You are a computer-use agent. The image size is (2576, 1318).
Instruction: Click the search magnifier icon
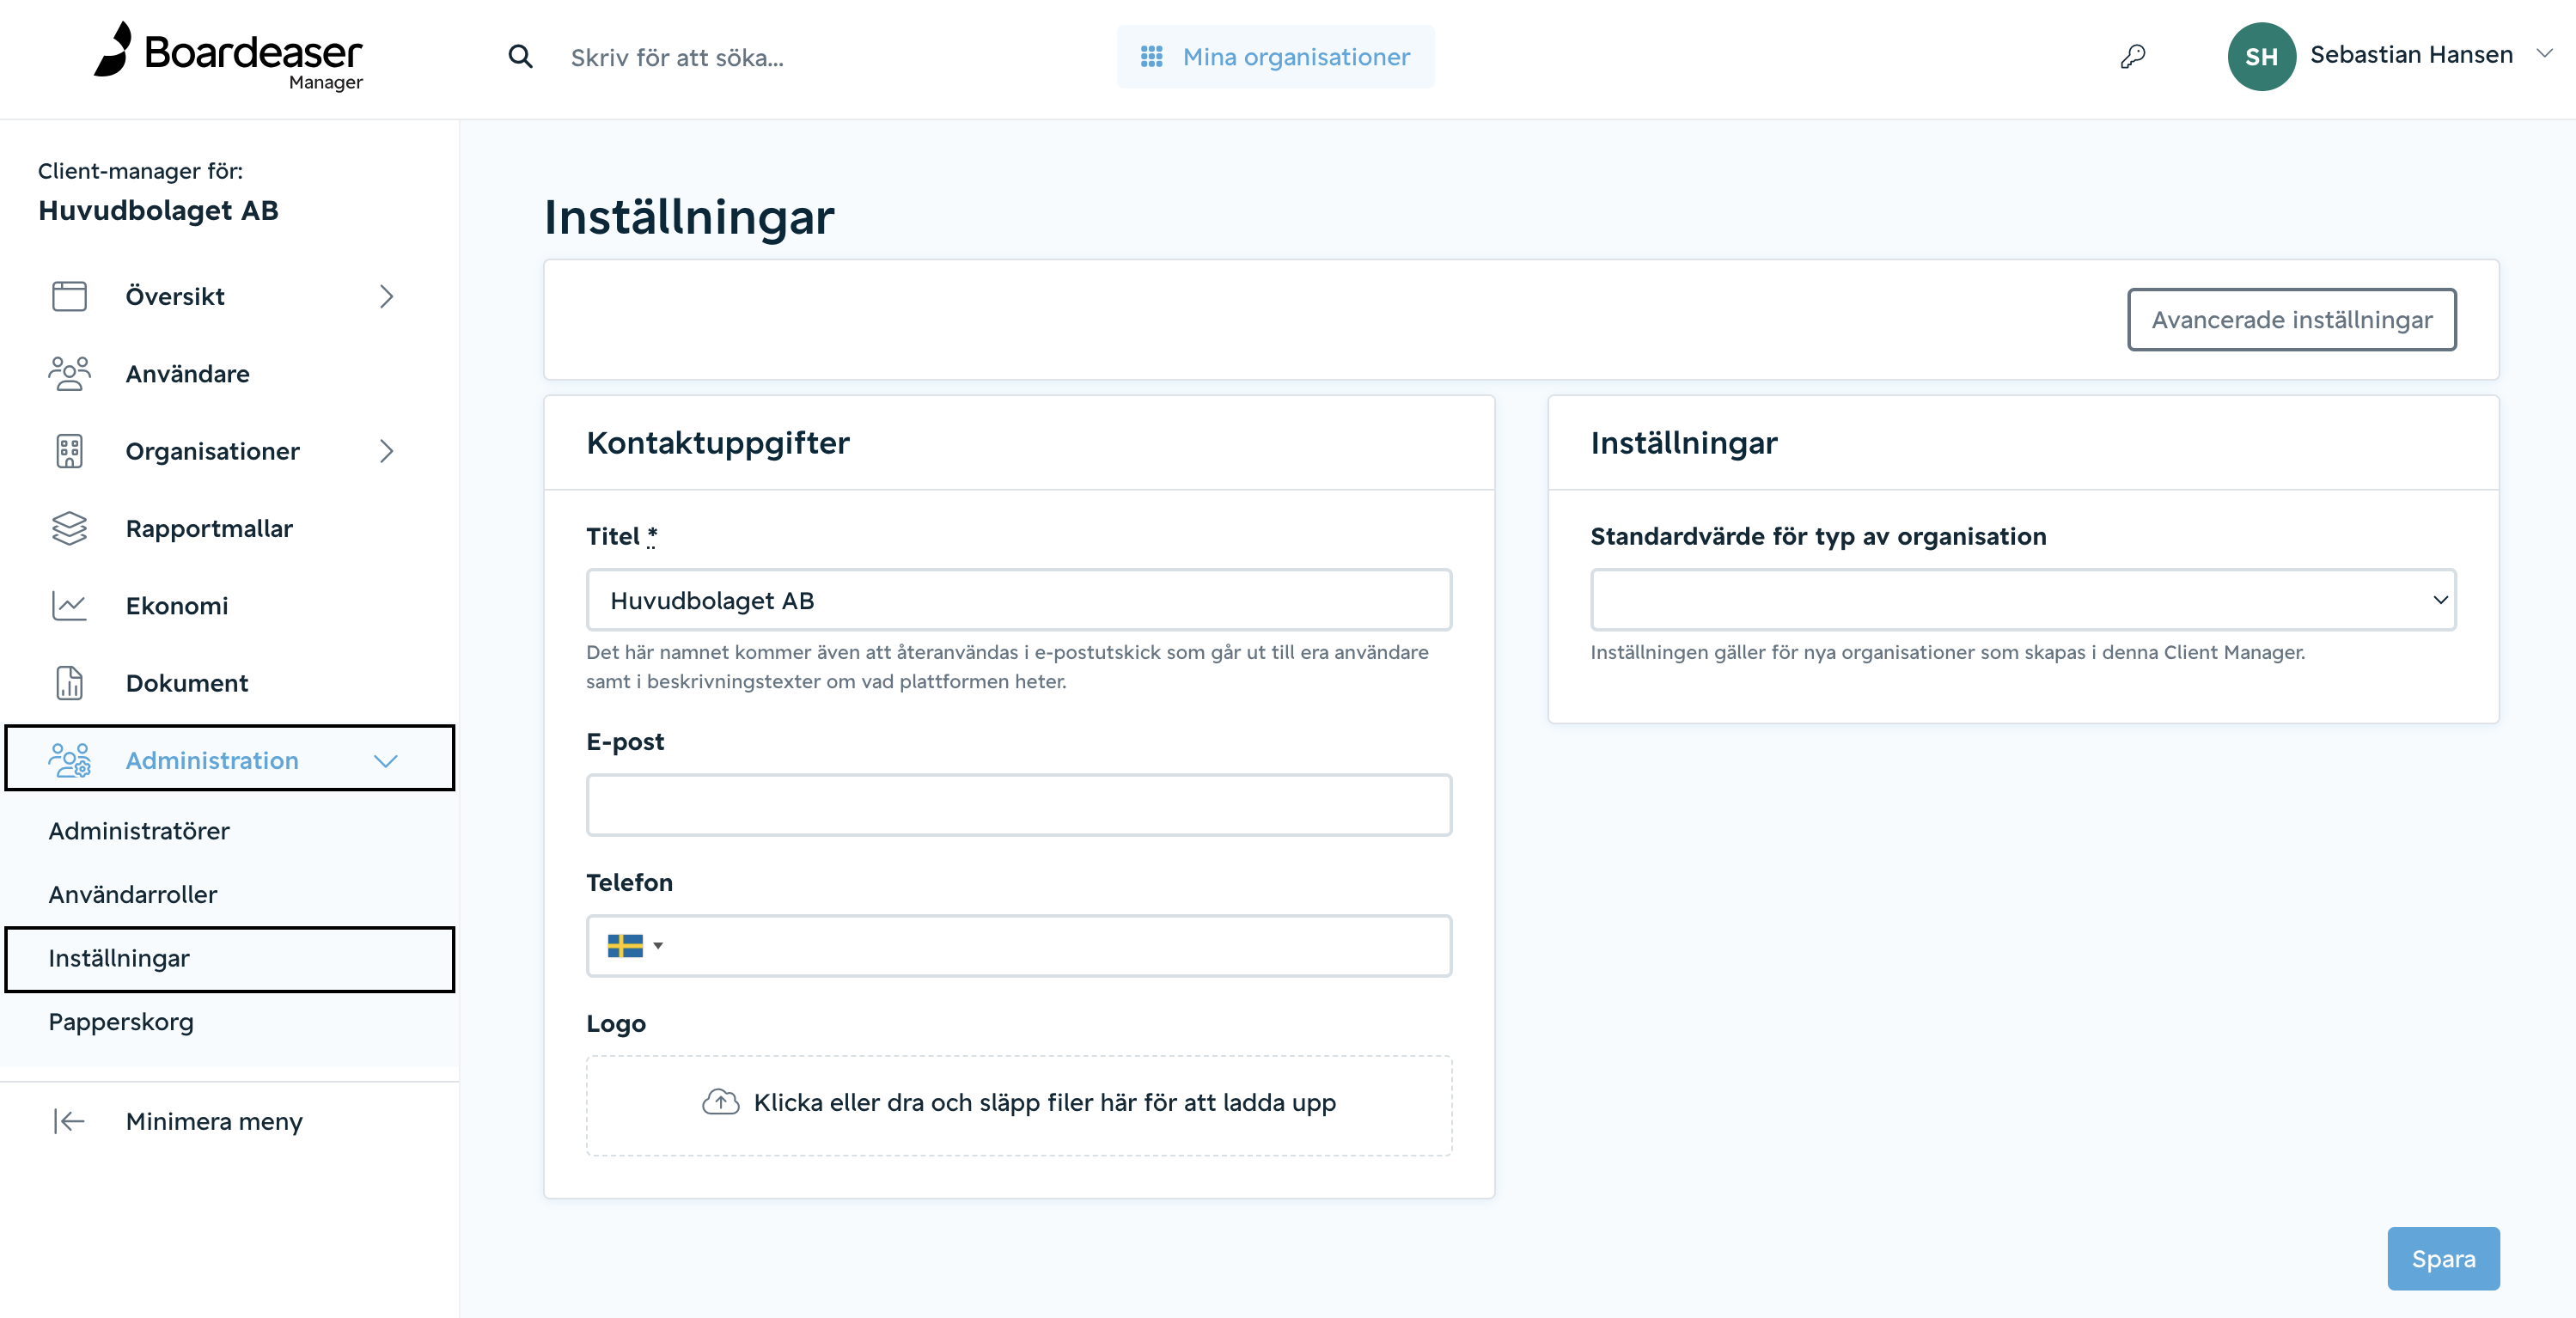click(520, 56)
